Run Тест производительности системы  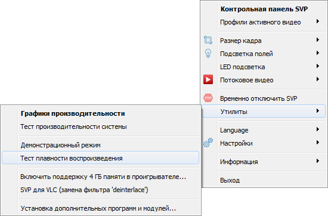coord(100,127)
